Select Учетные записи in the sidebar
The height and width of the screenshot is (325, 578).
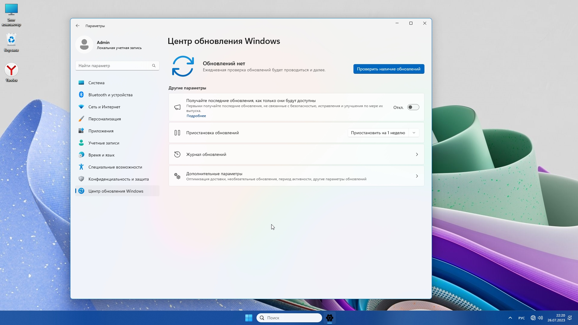coord(104,143)
